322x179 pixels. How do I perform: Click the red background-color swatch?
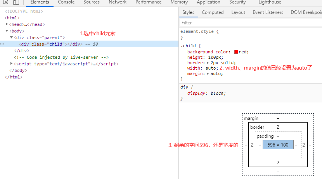pyautogui.click(x=236, y=52)
